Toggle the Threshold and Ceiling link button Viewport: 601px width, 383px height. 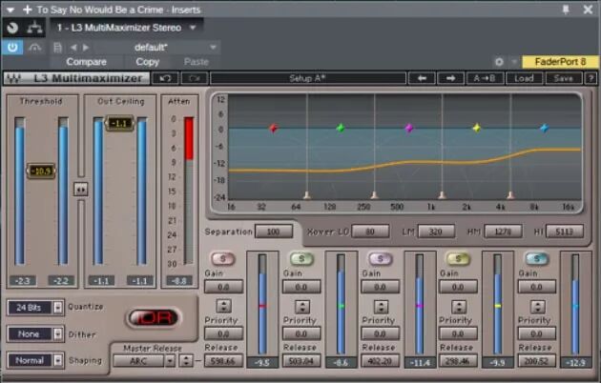pos(80,189)
